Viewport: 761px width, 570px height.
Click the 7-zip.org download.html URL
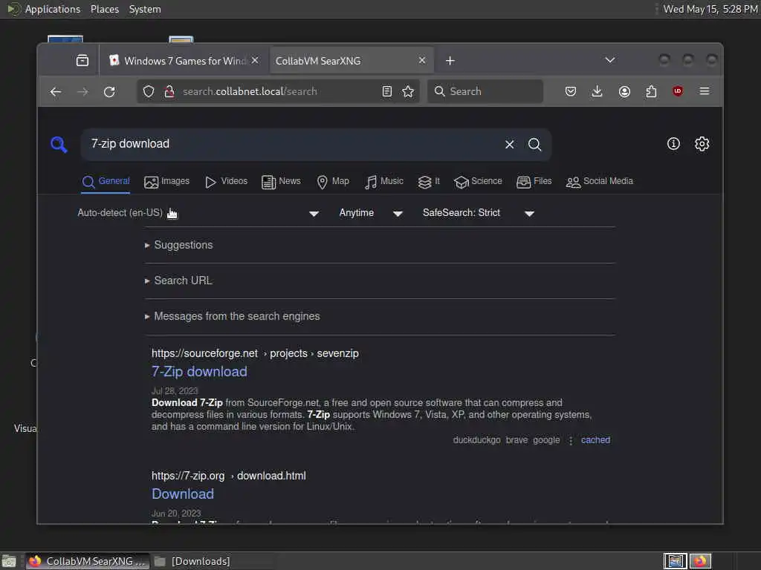pos(229,476)
